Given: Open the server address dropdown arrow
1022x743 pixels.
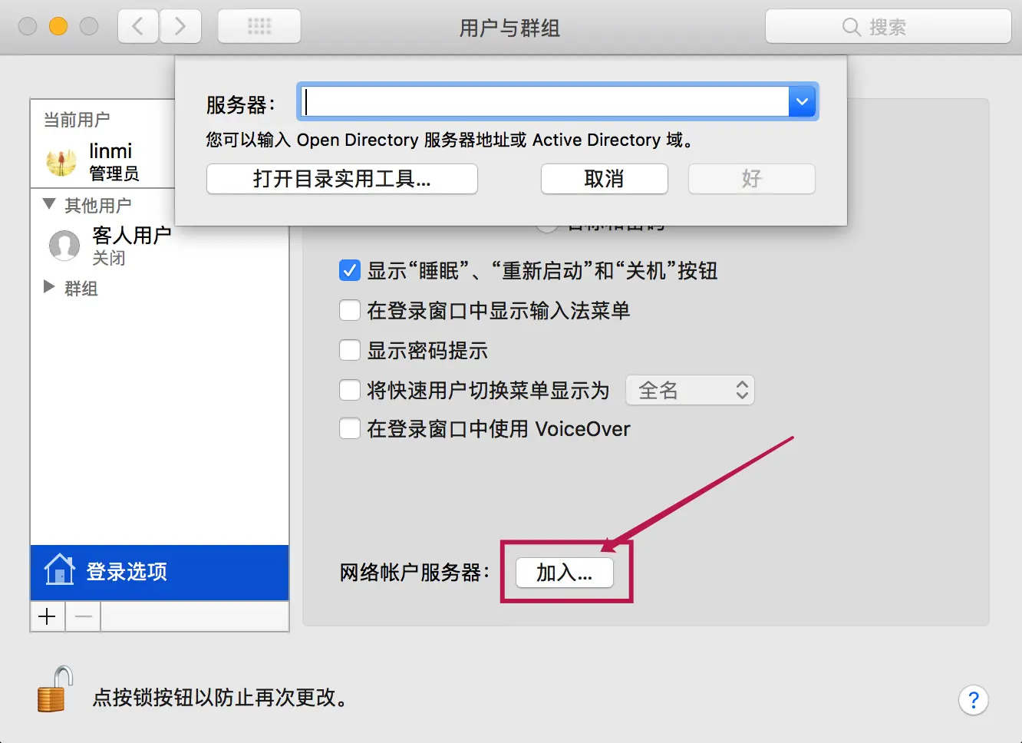Looking at the screenshot, I should (803, 102).
